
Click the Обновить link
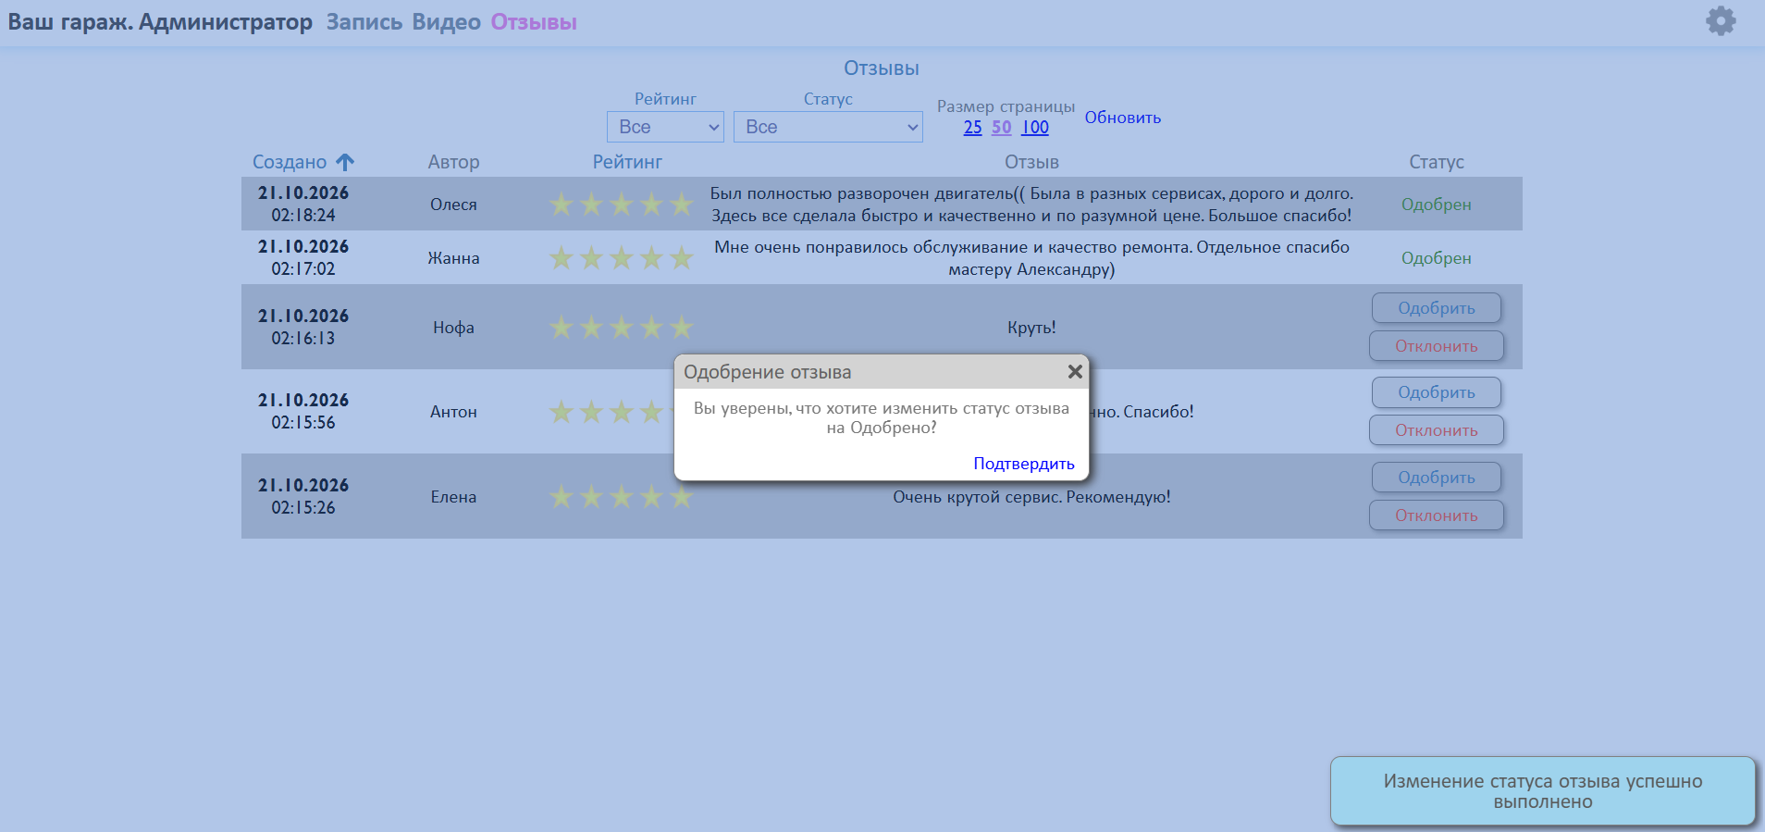(1123, 118)
